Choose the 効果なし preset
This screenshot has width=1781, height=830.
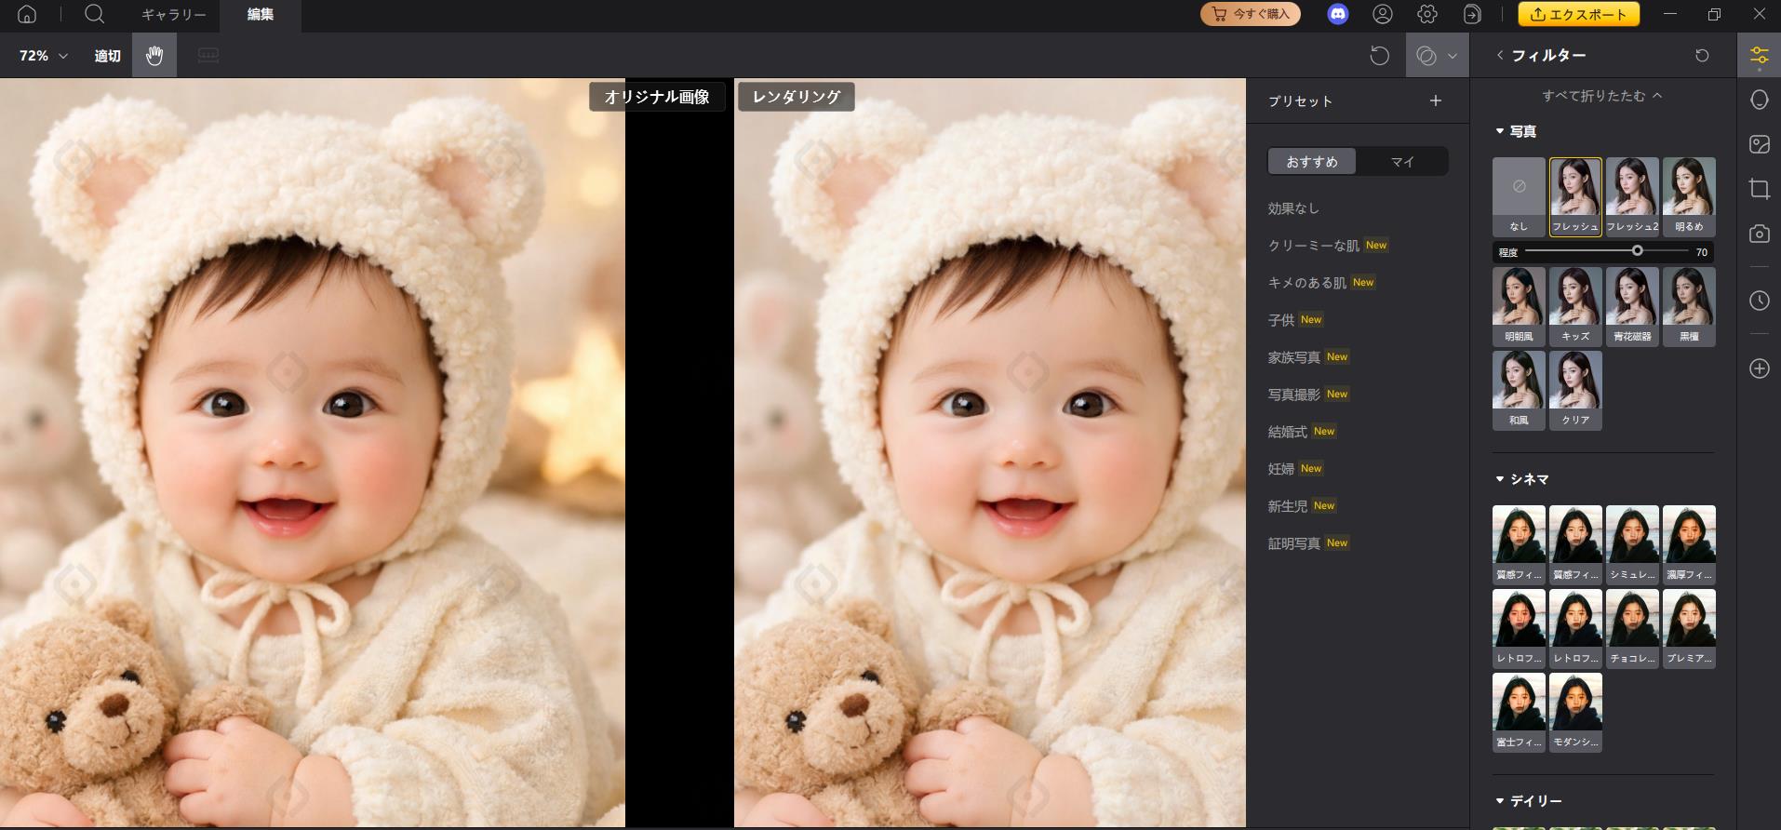[x=1293, y=208]
